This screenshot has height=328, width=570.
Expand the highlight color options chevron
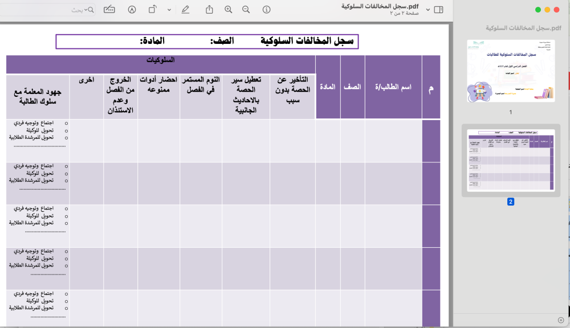[x=169, y=10]
